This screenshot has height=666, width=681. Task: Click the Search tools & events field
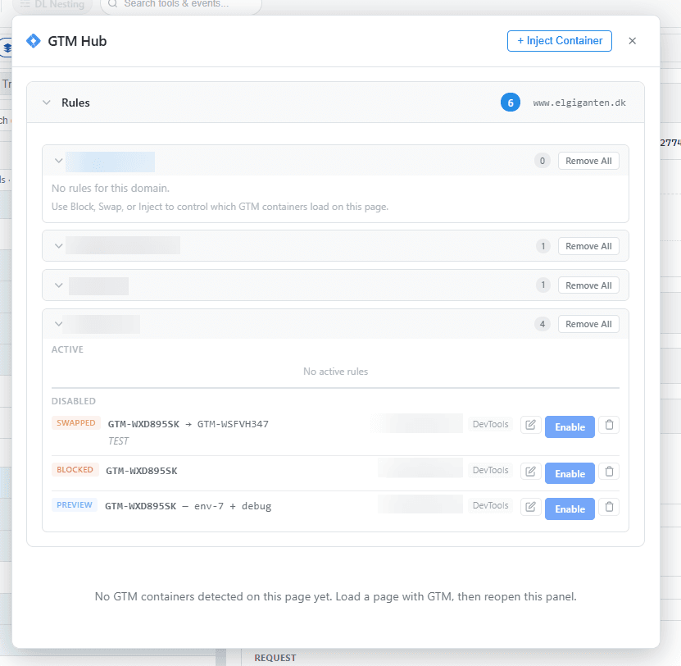click(x=181, y=5)
